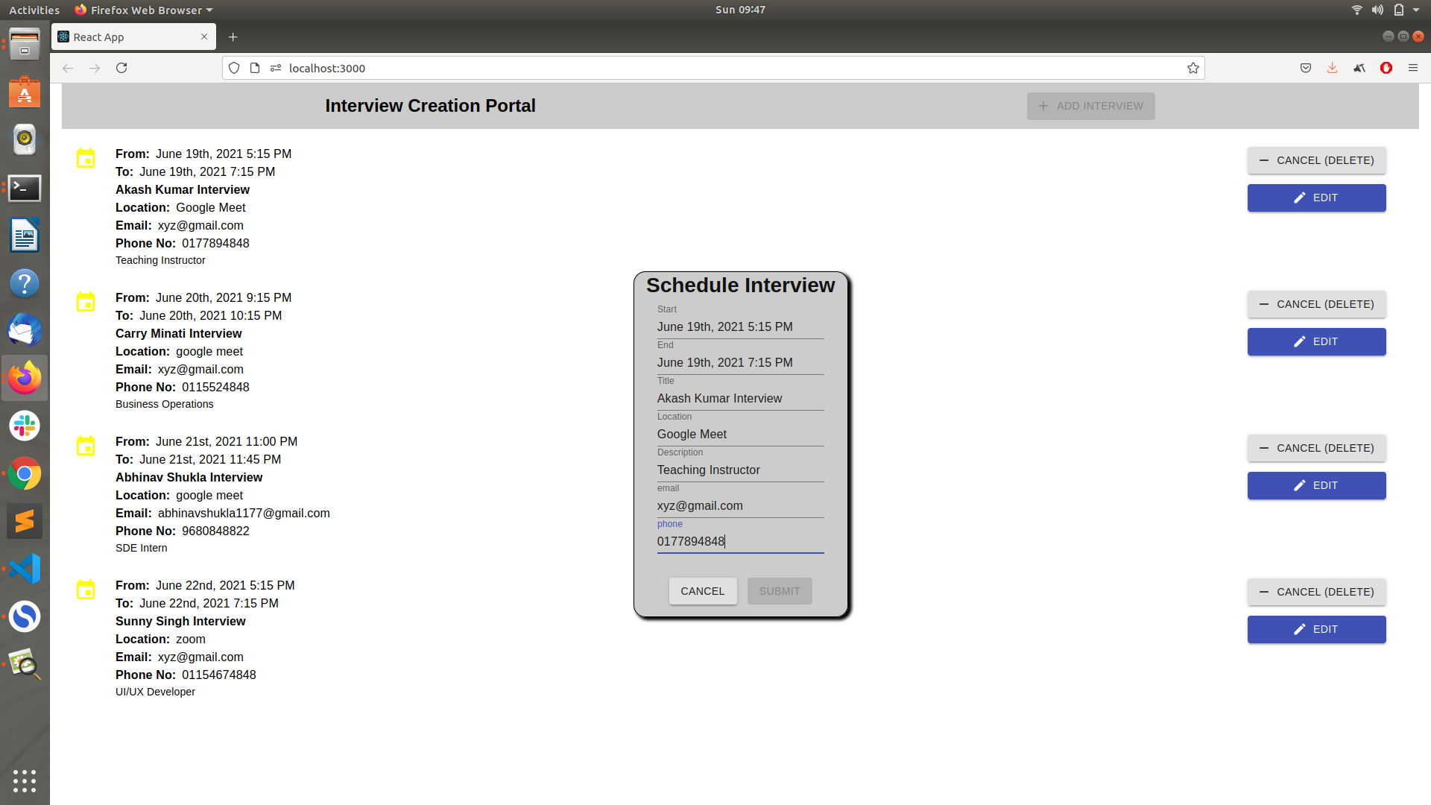Select the Location field in Schedule Interview
The width and height of the screenshot is (1431, 805).
[x=739, y=434]
